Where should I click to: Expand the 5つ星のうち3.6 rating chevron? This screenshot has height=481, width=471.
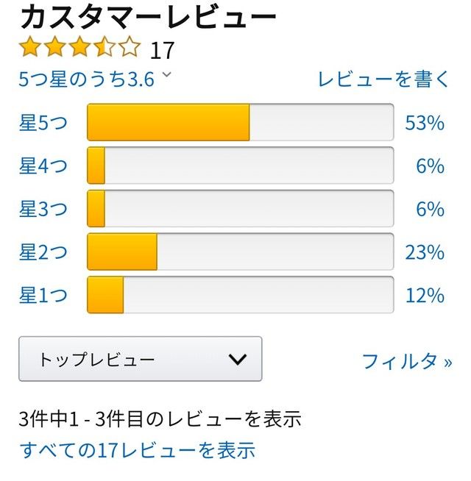click(x=166, y=74)
